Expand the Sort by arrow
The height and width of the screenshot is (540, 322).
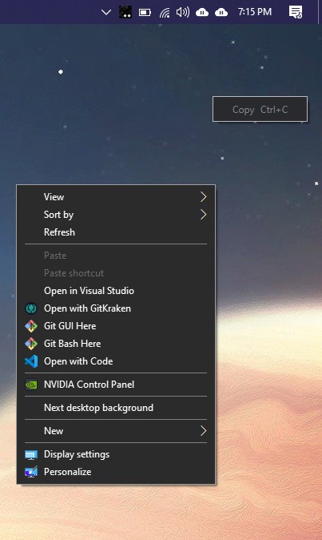[x=203, y=215]
